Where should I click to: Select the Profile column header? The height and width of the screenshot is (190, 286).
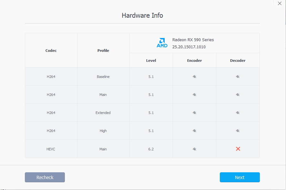(103, 51)
